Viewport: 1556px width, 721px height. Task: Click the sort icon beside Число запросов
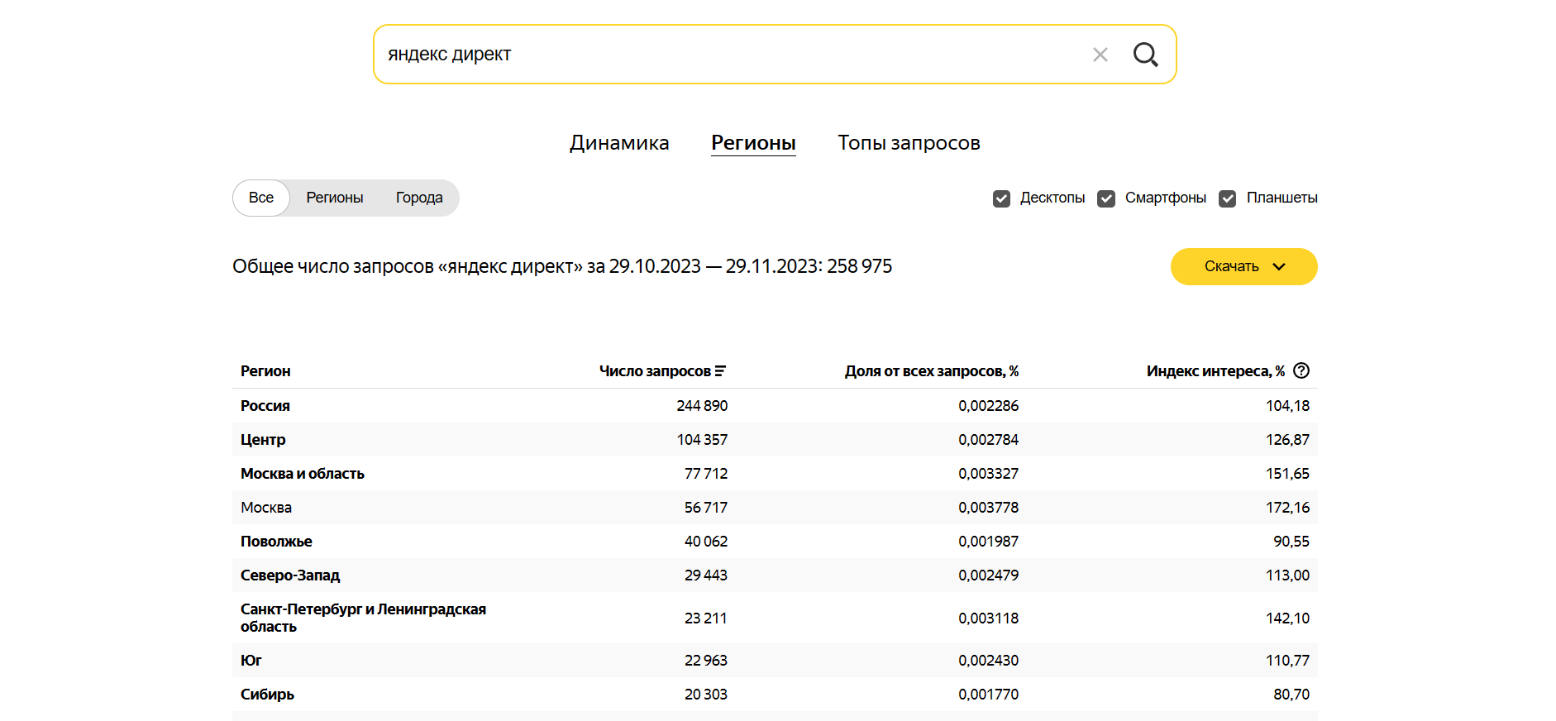click(720, 371)
